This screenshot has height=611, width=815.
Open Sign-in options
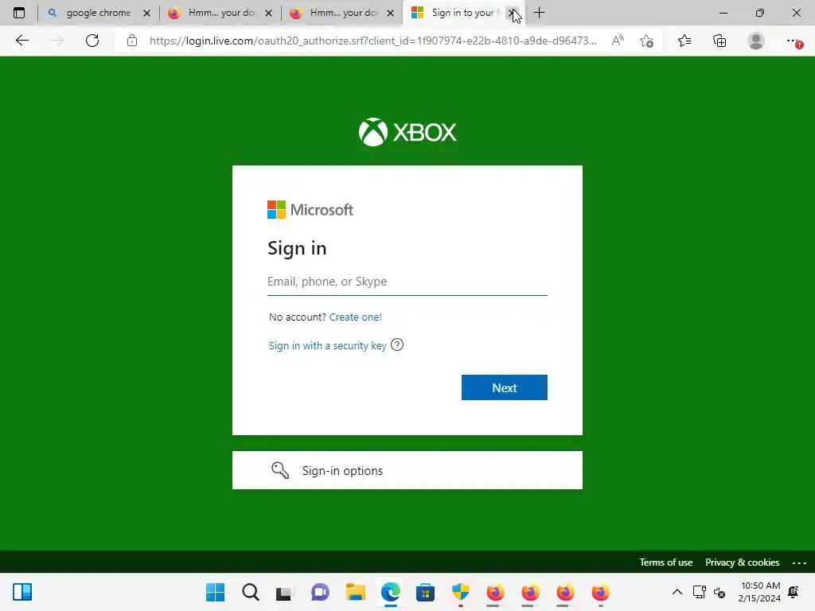407,470
